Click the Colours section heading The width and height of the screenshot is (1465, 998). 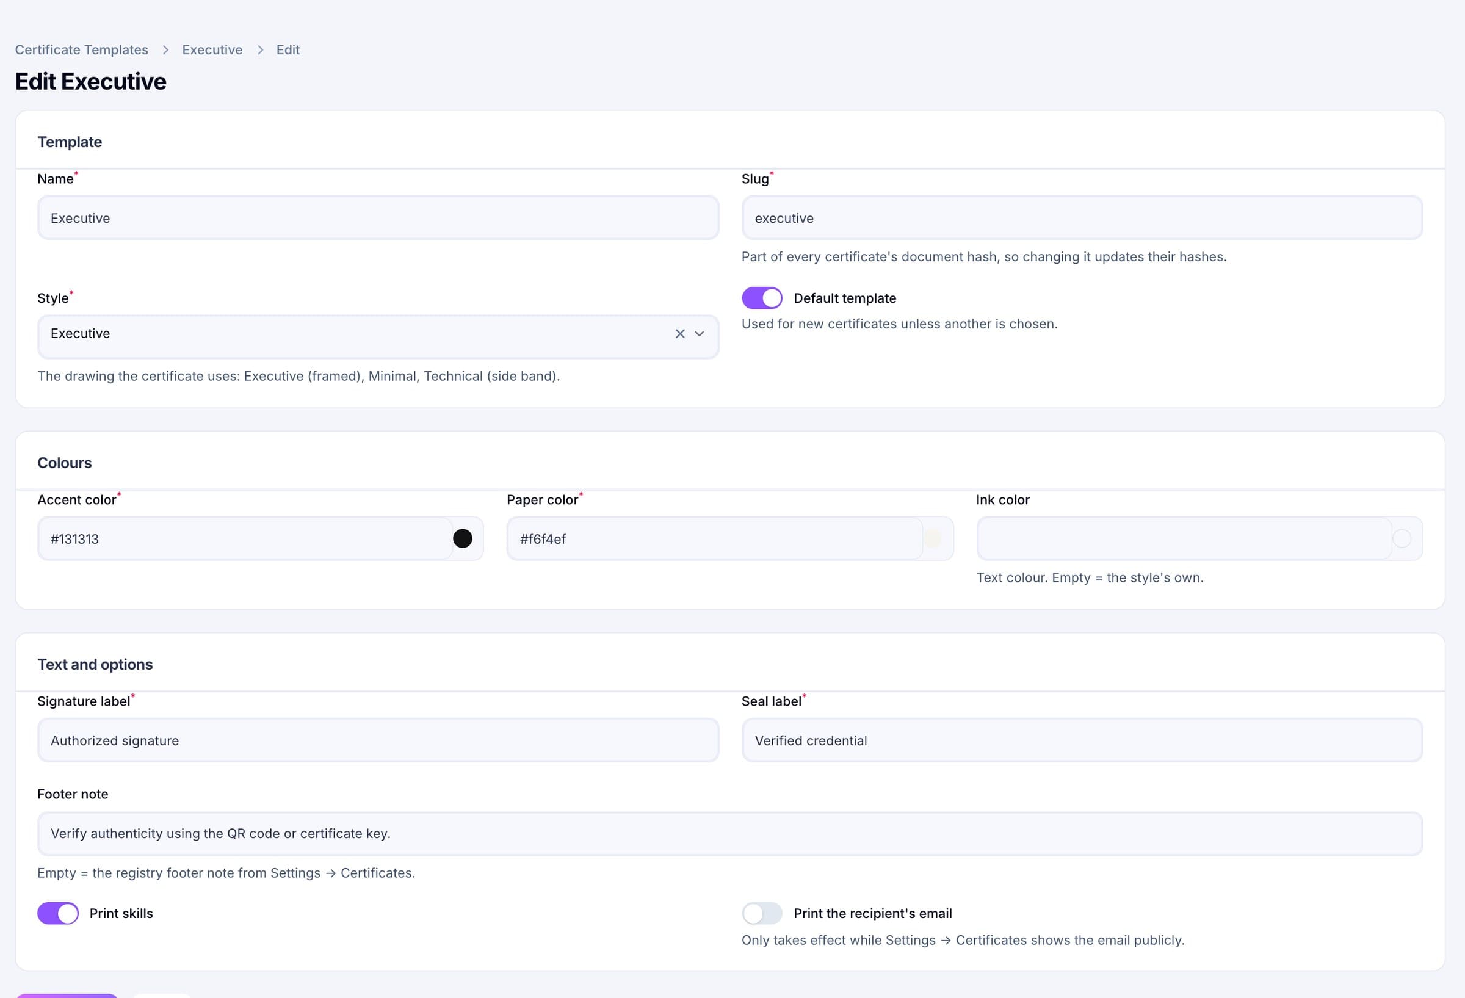tap(65, 463)
